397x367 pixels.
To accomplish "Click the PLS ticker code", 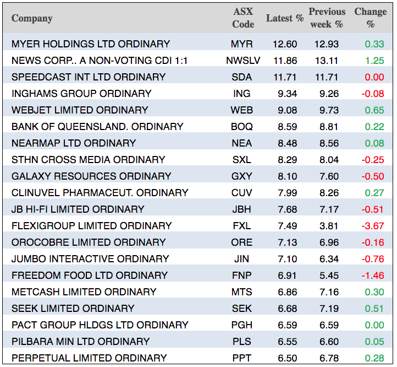I will click(242, 342).
